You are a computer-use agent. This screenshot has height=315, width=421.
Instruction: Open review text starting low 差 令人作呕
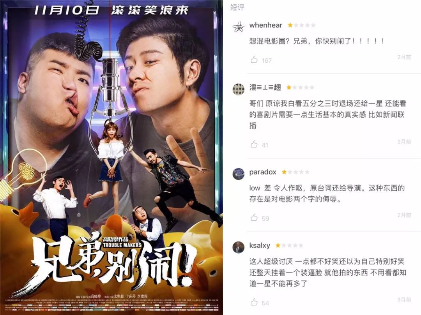coord(327,194)
